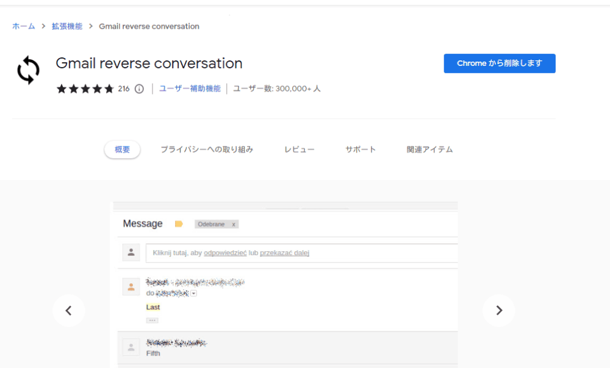Open the collapsed Fifth message
The image size is (610, 368).
287,348
